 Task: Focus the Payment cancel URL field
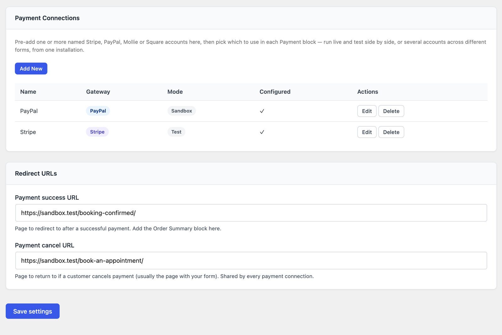251,260
